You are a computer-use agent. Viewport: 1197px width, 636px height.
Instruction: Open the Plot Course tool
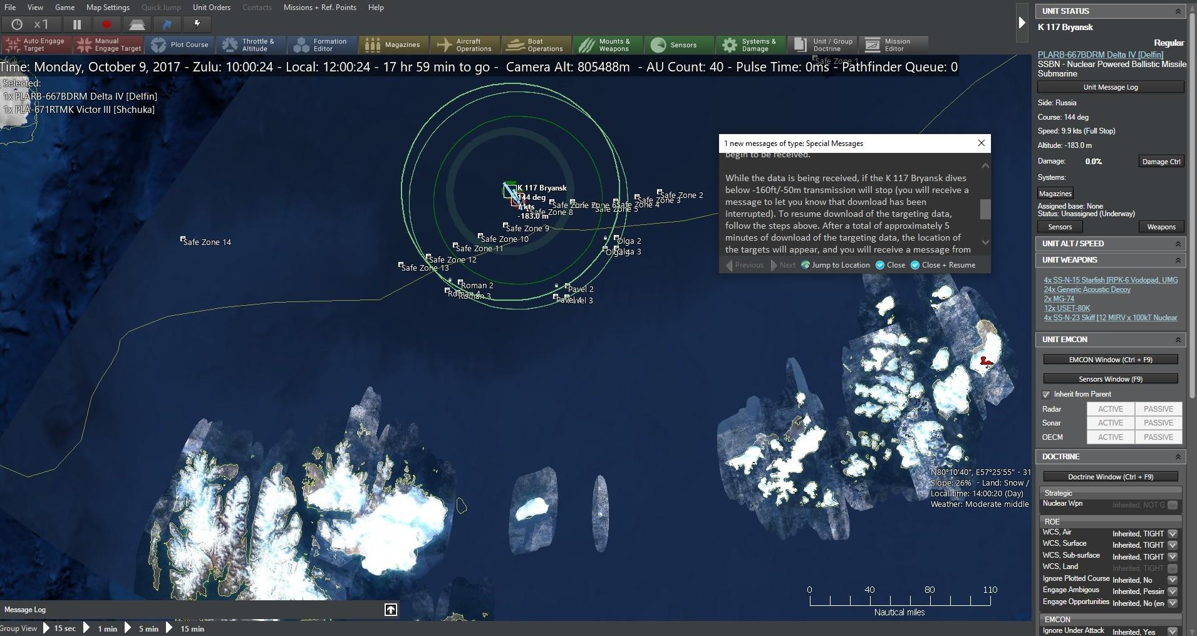(x=180, y=44)
